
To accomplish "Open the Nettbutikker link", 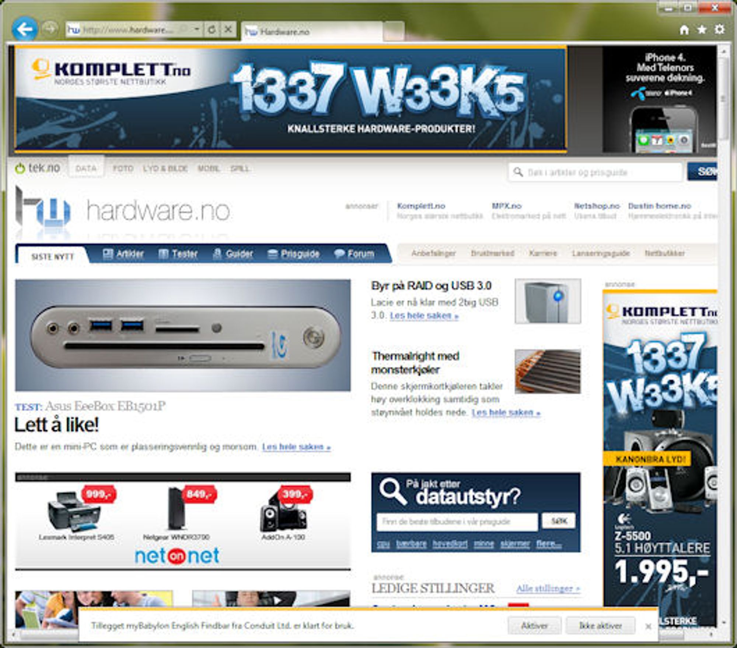I will pos(665,253).
